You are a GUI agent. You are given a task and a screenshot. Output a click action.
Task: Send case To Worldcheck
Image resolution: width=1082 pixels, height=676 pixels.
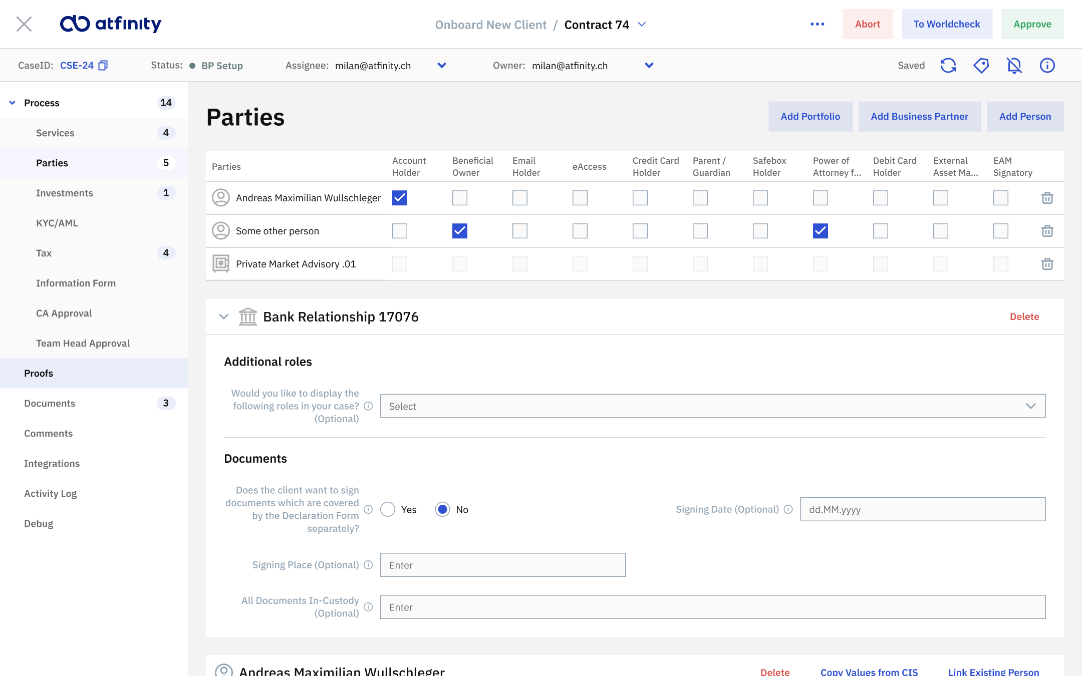[947, 24]
